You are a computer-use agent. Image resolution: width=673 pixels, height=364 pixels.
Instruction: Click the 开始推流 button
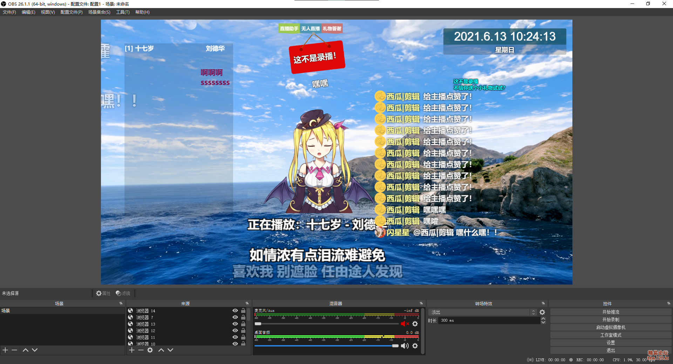(x=611, y=312)
